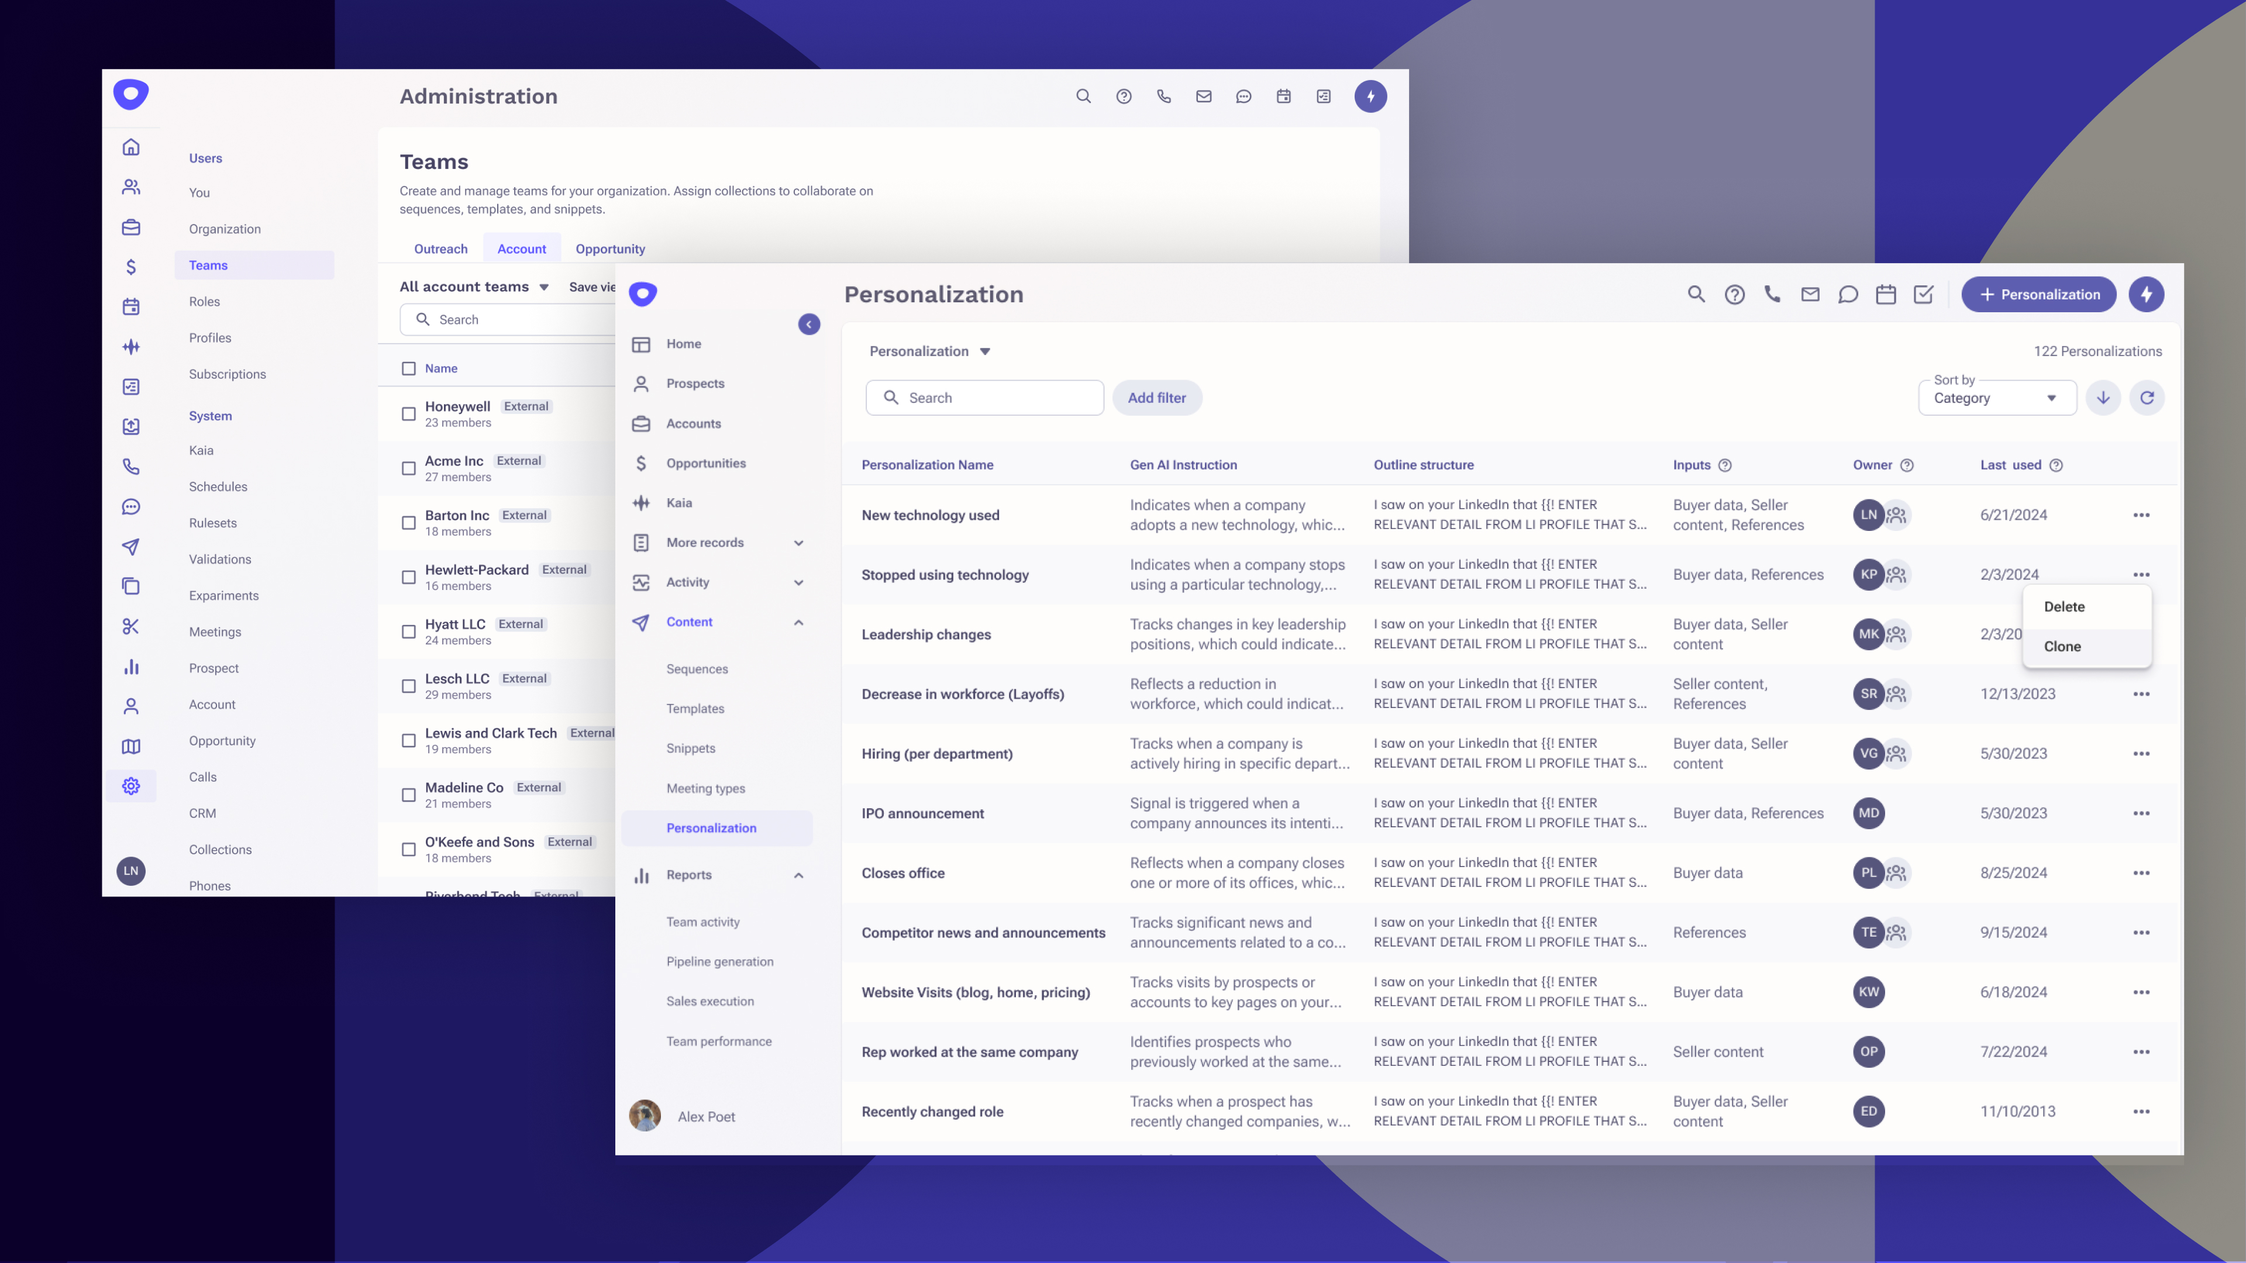Open Roles in Administration menu

204,302
